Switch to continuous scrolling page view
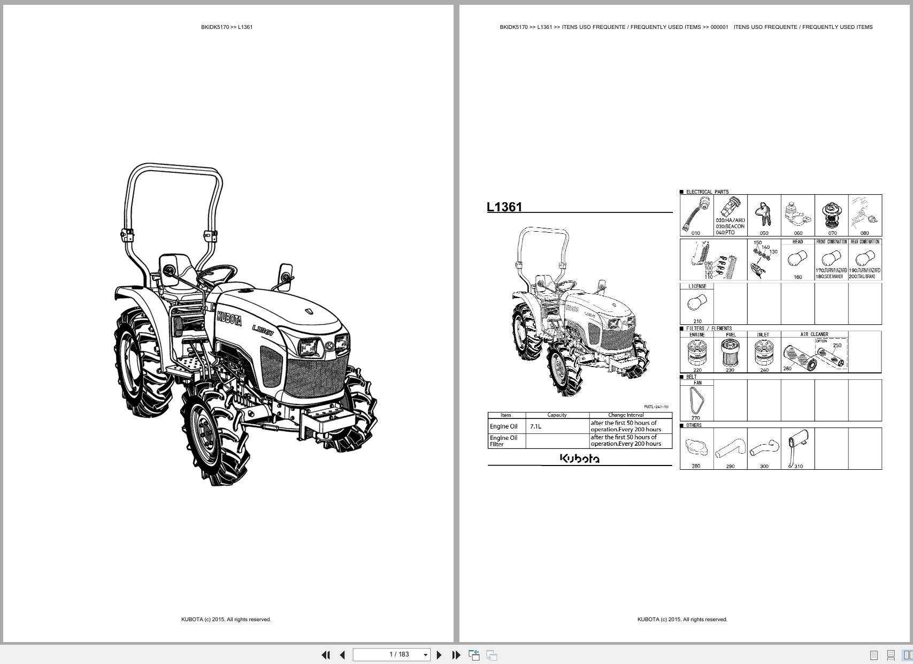The image size is (913, 664). [x=891, y=655]
